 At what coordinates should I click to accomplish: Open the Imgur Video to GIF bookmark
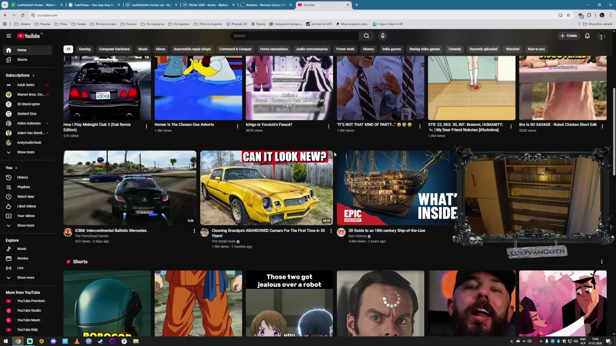(x=388, y=24)
